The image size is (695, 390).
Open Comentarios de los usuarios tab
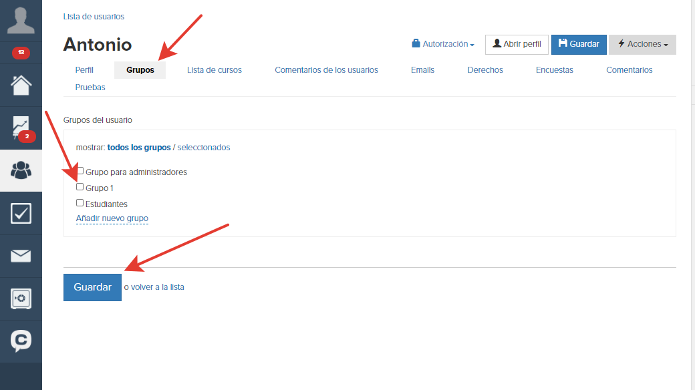click(x=326, y=70)
